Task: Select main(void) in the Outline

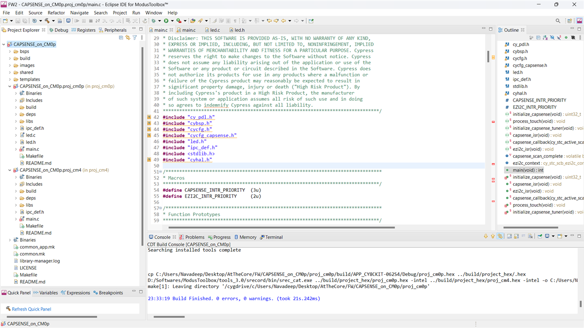Action: pos(527,170)
